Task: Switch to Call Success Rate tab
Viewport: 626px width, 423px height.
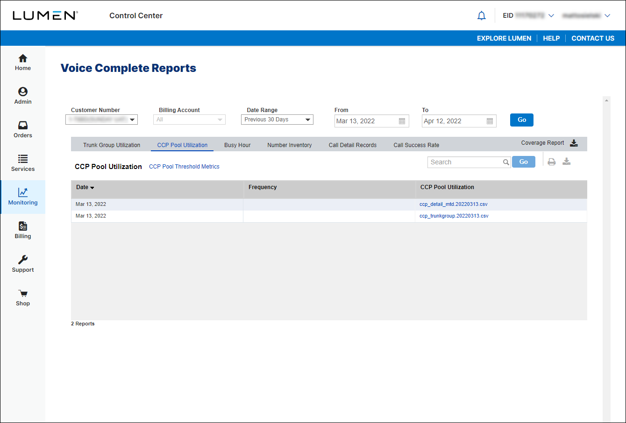Action: point(416,145)
